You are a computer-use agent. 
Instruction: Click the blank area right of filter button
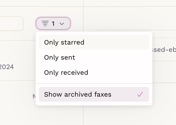(x=77, y=23)
